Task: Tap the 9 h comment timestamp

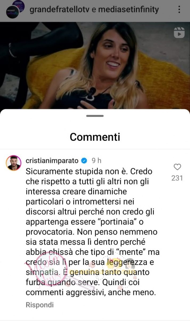Action: [96, 161]
